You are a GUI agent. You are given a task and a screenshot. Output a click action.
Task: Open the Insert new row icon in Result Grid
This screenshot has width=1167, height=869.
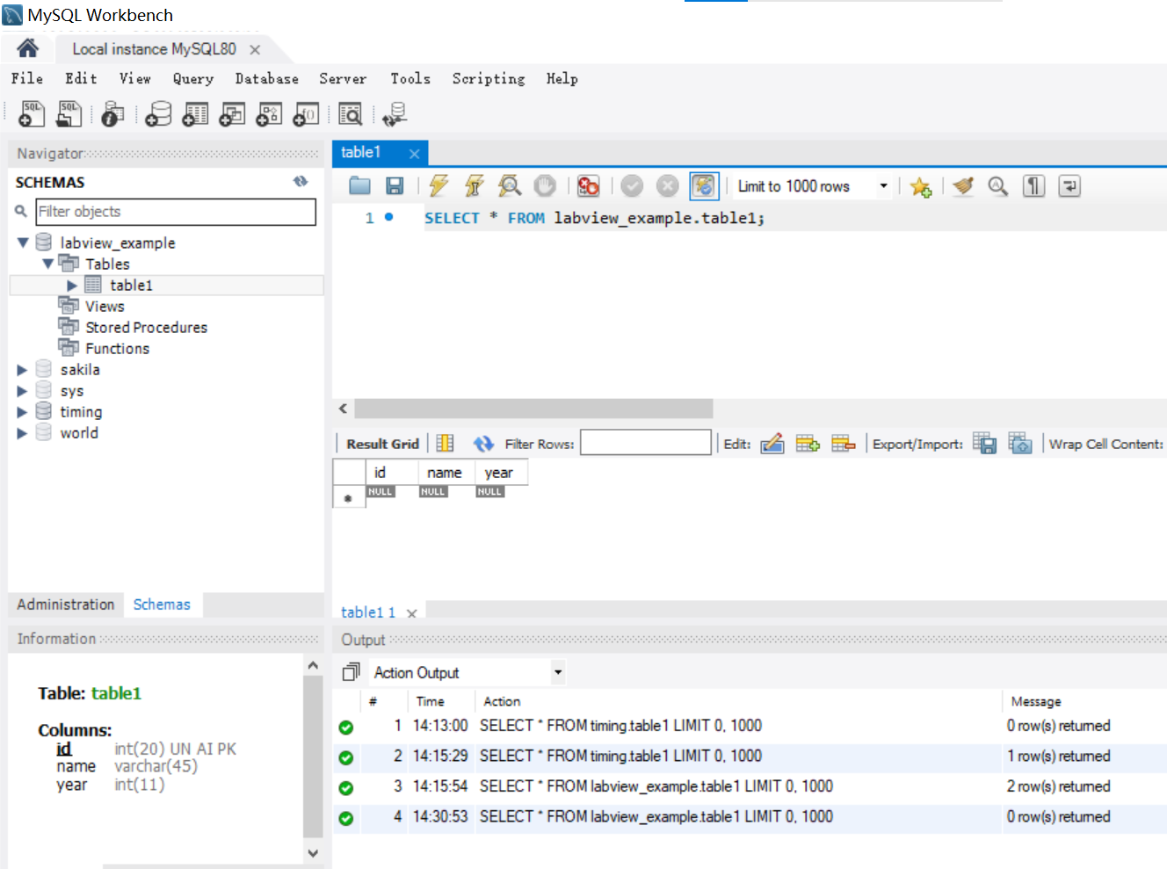click(x=808, y=443)
